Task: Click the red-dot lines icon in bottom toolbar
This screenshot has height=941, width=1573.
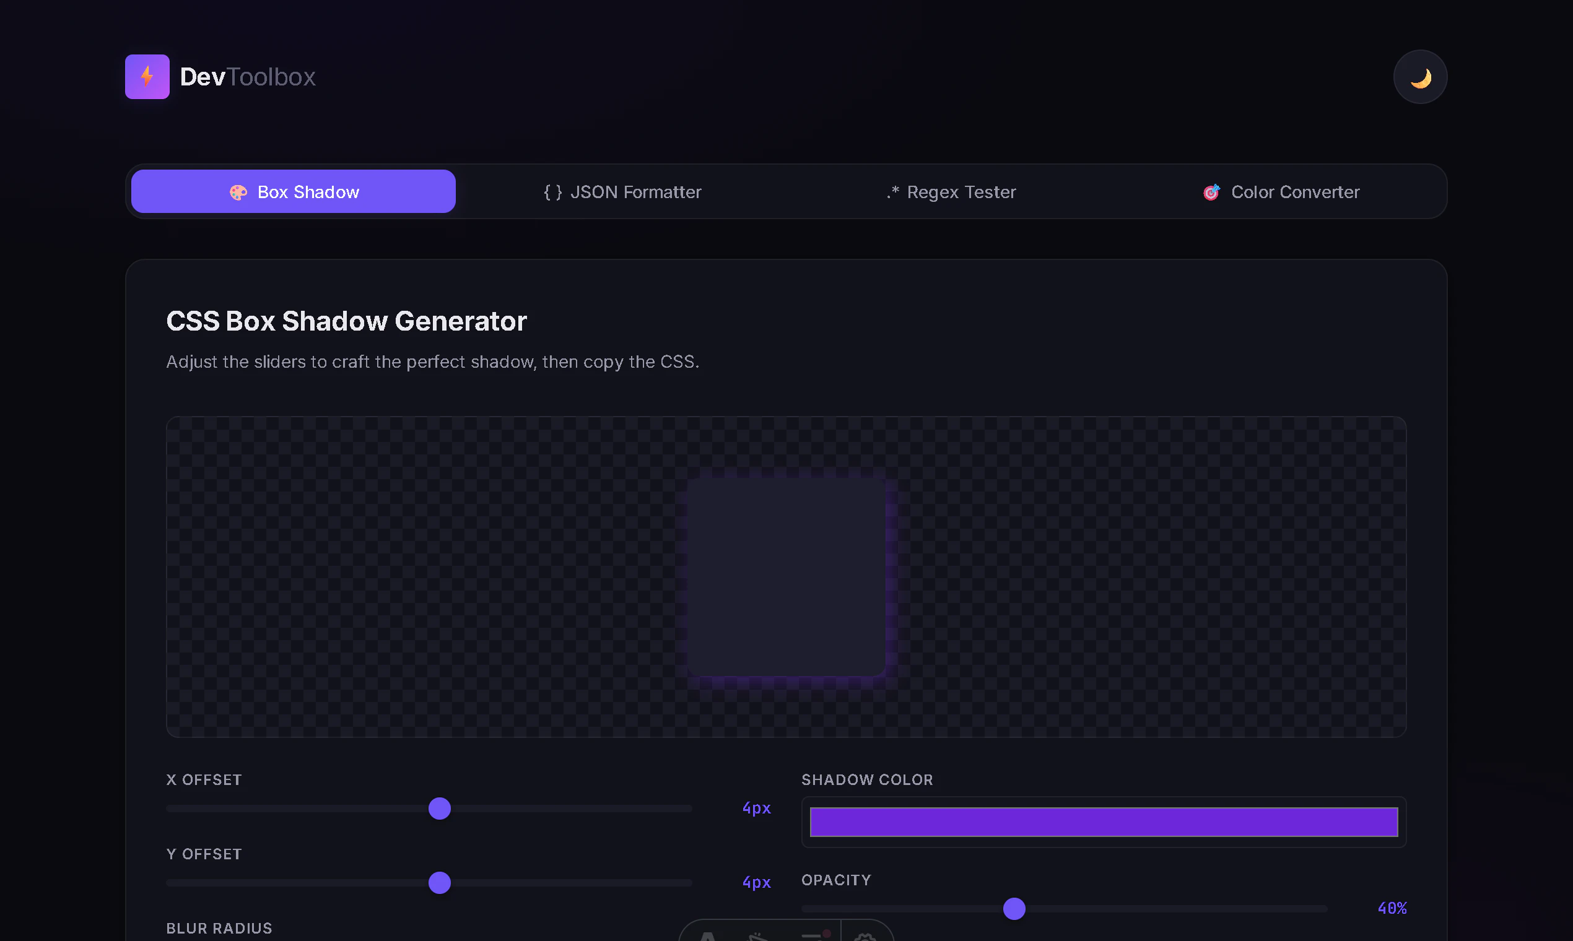Action: (815, 935)
